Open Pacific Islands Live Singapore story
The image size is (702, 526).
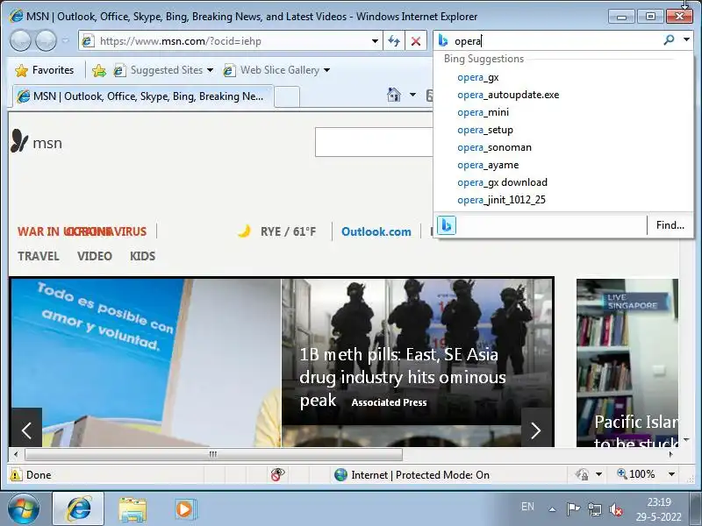coord(627,362)
